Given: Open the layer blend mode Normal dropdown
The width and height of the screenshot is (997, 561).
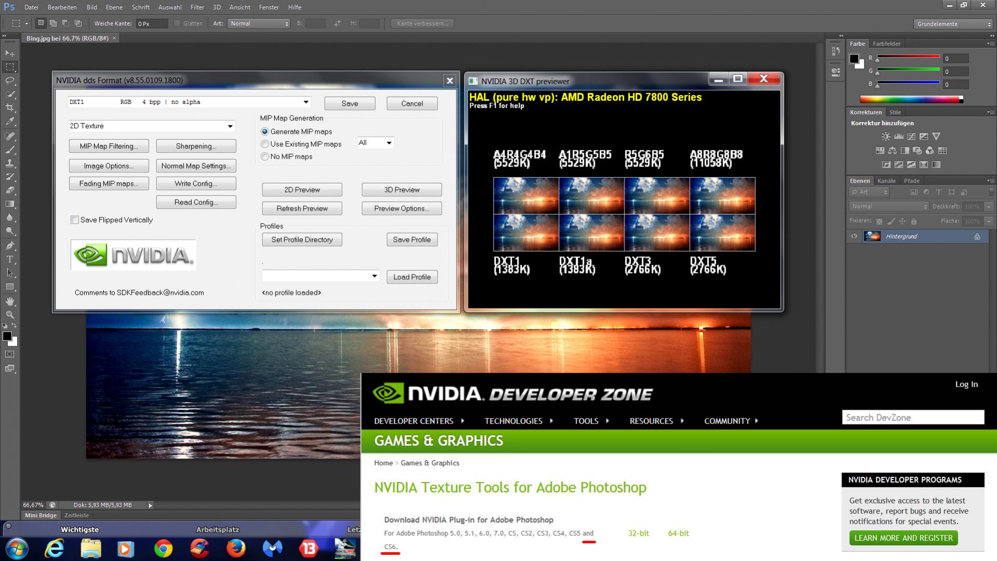Looking at the screenshot, I should (x=888, y=206).
